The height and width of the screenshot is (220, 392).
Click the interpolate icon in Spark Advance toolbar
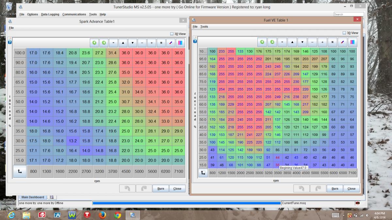pyautogui.click(x=171, y=43)
